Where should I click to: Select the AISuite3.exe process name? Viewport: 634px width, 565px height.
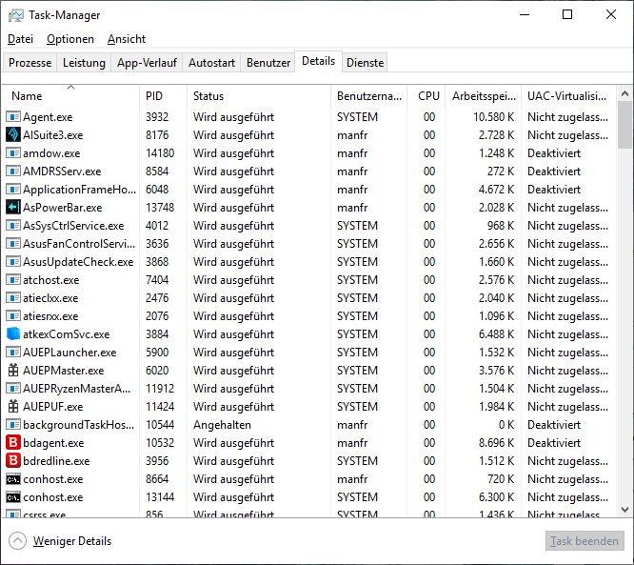[53, 135]
